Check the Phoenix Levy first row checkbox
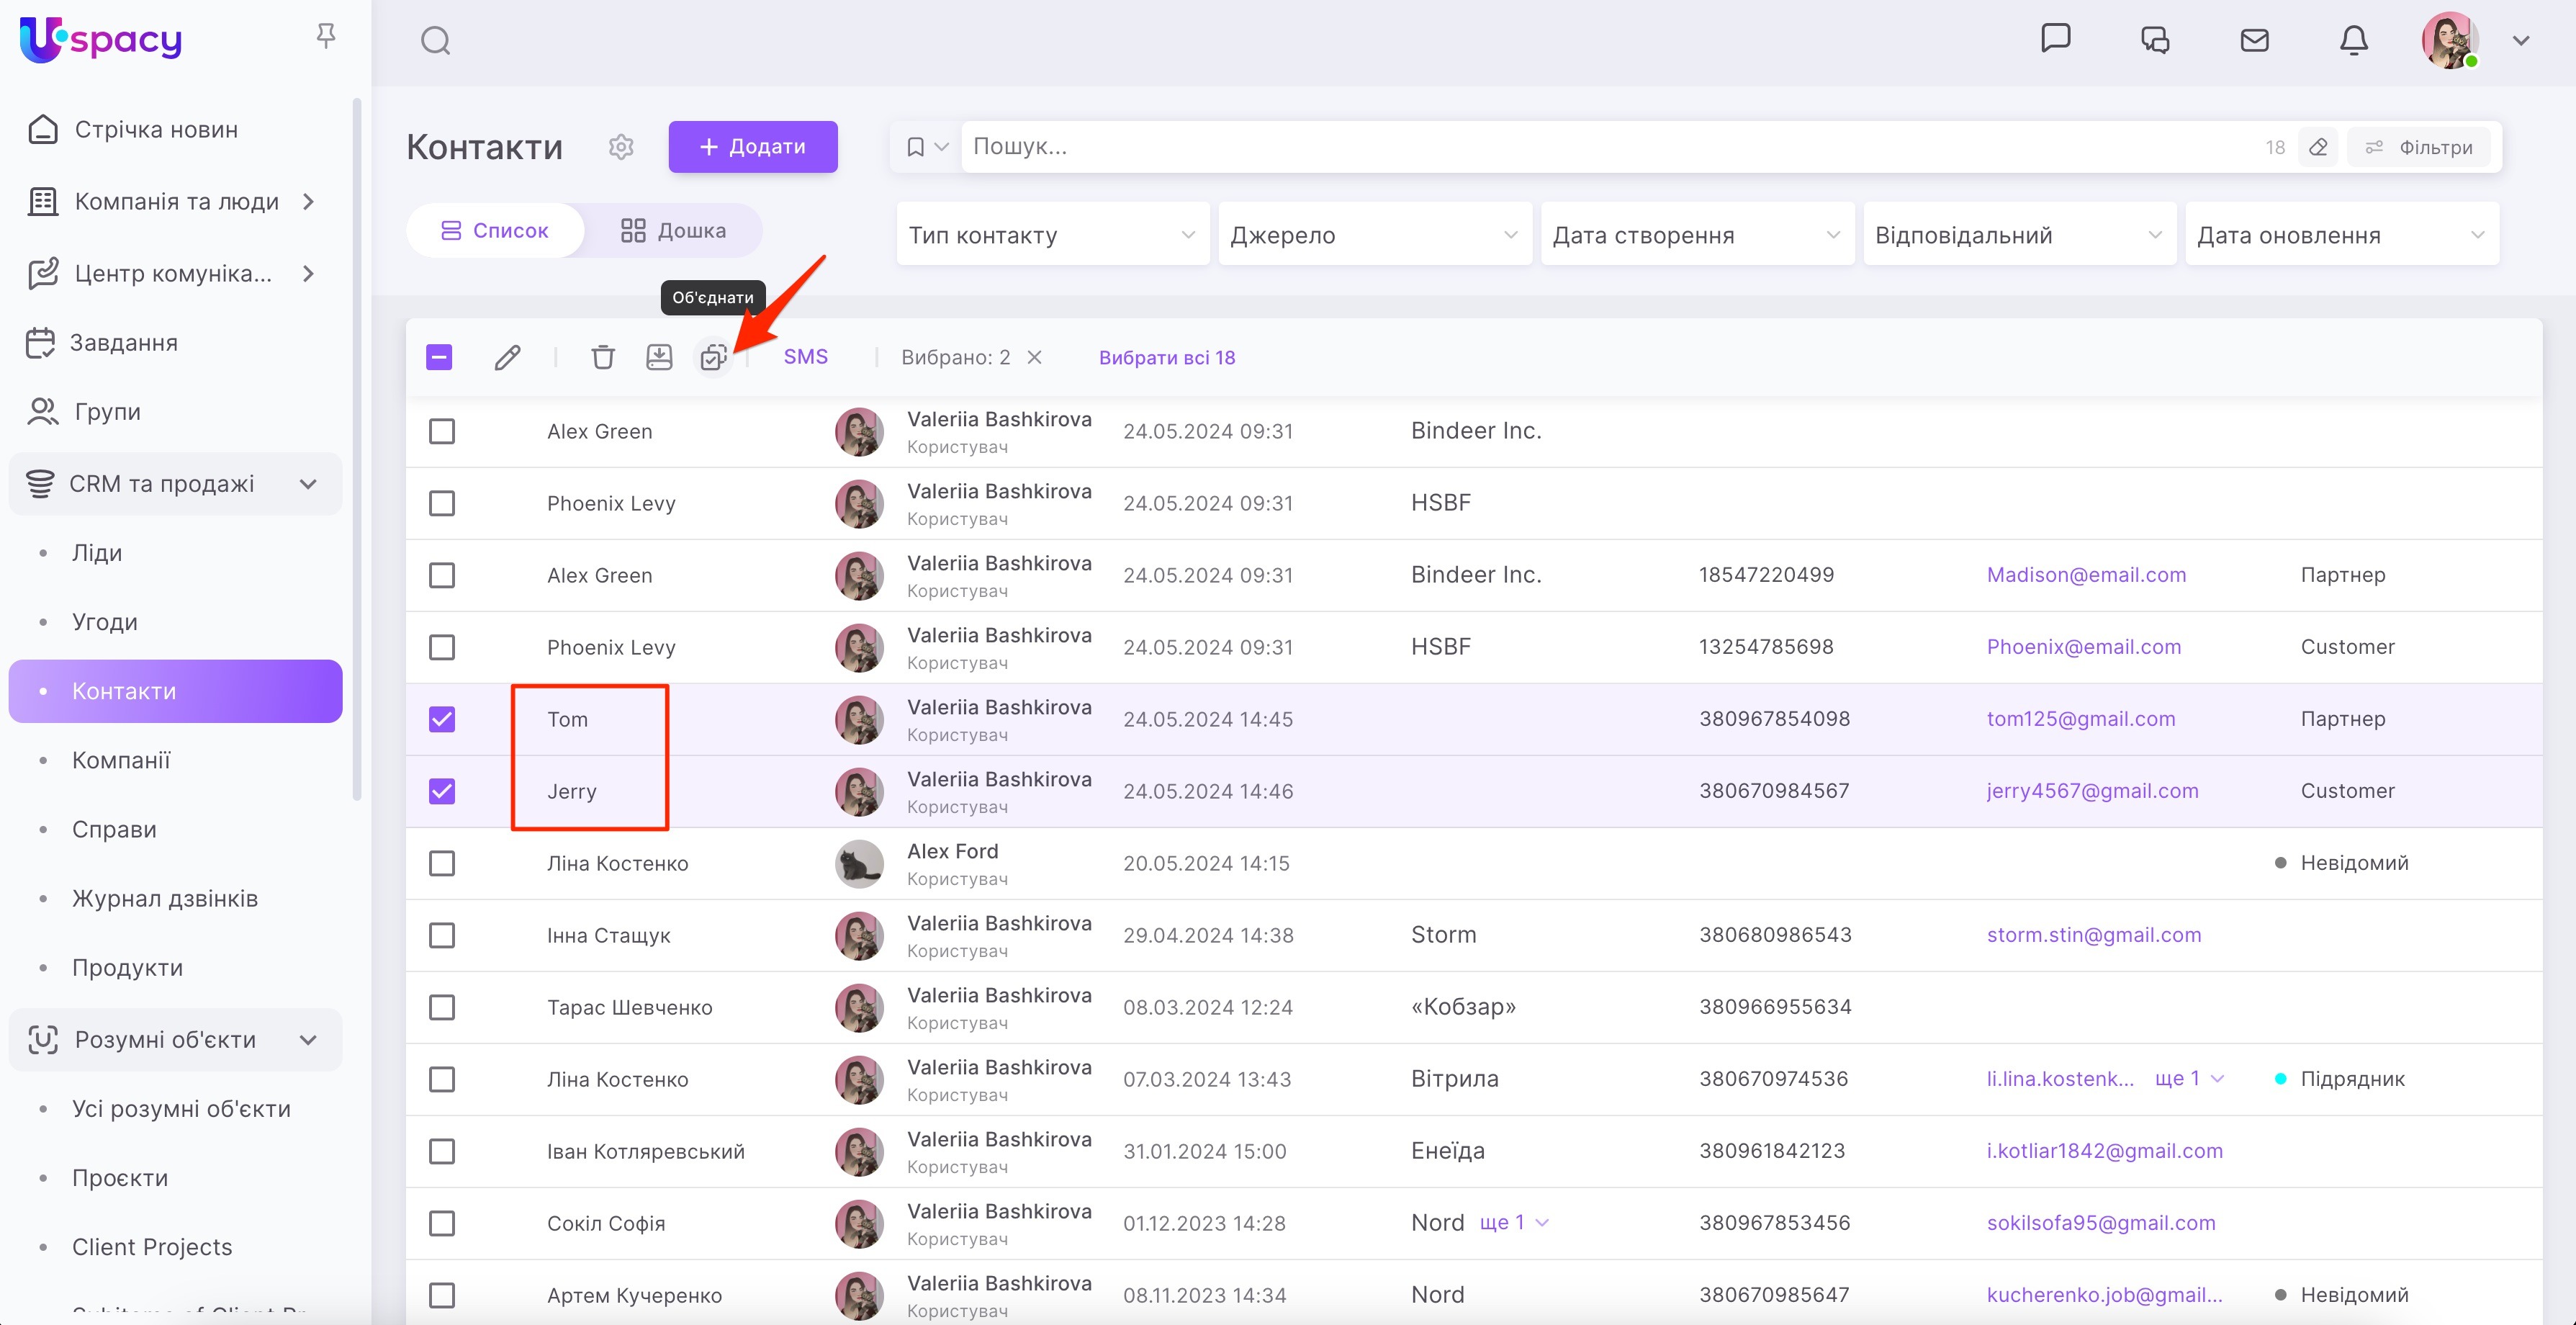 (x=442, y=503)
